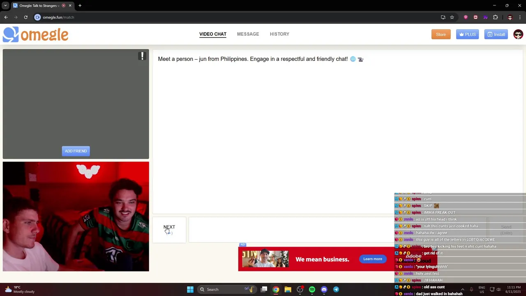Screen dimensions: 526x296
Task: Open the red fast-forward extension icon
Action: 475,17
